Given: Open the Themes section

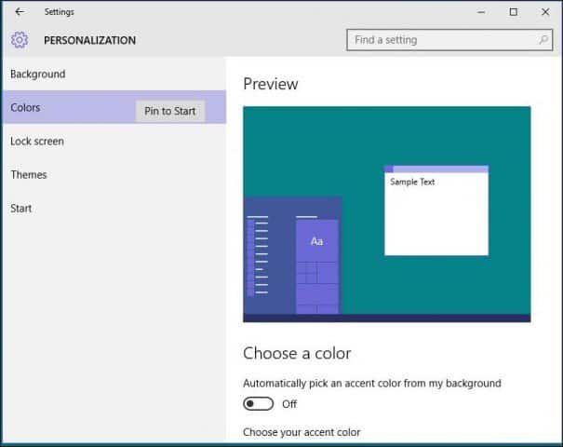Looking at the screenshot, I should (114, 175).
